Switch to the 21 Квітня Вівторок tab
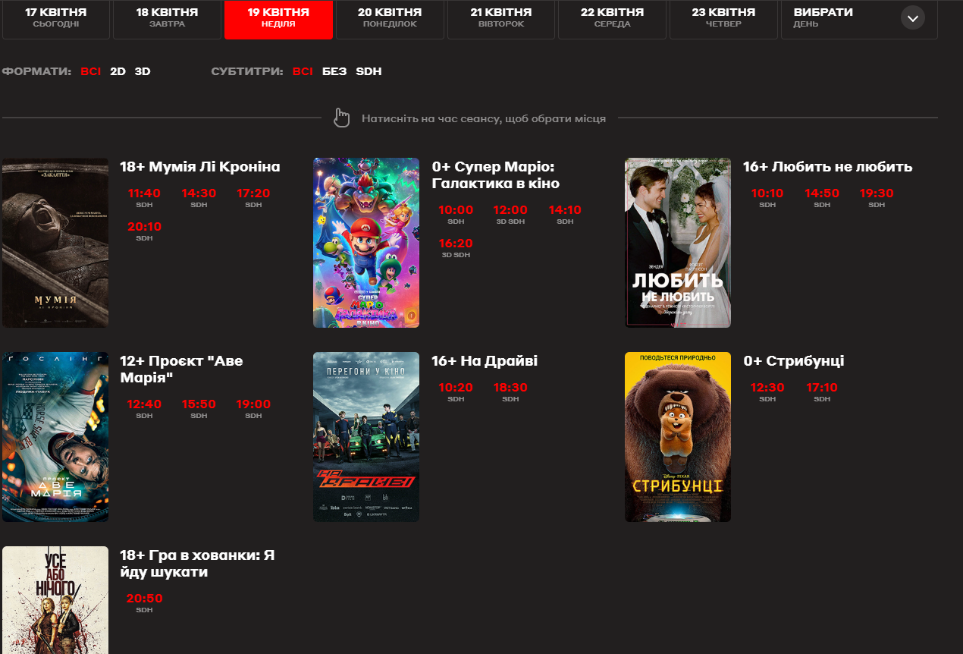Image resolution: width=963 pixels, height=654 pixels. coord(500,18)
